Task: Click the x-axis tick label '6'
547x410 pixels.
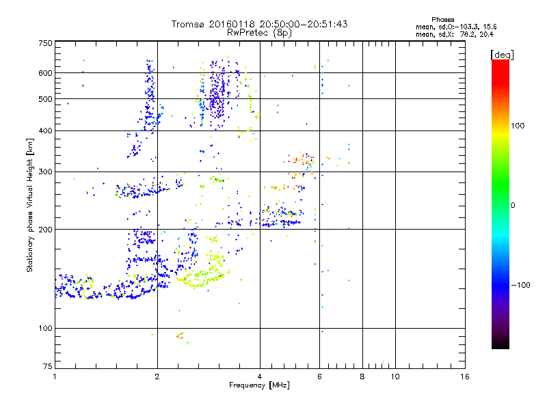Action: tap(319, 377)
